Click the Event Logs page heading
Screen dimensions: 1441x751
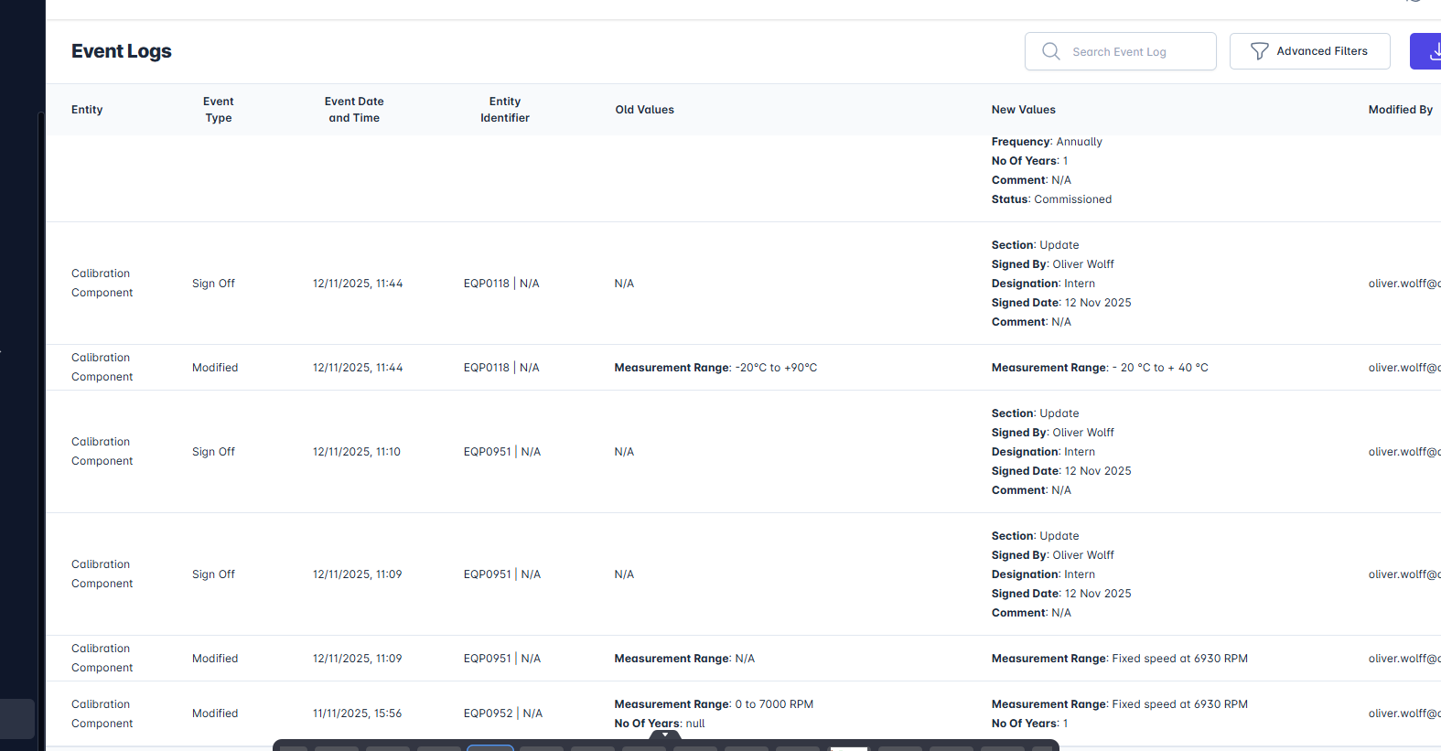[122, 51]
